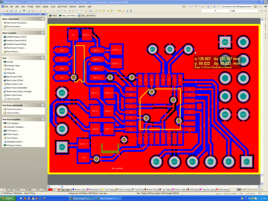Click the Altium Designer 6.3 taskbar button
Image resolution: width=268 pixels, height=201 pixels.
109,198
